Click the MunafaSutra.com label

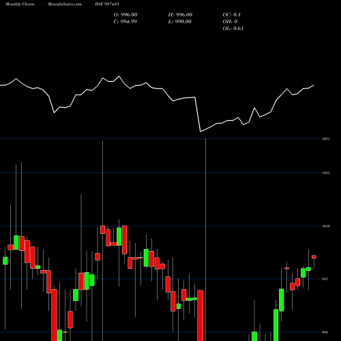[x=65, y=4]
